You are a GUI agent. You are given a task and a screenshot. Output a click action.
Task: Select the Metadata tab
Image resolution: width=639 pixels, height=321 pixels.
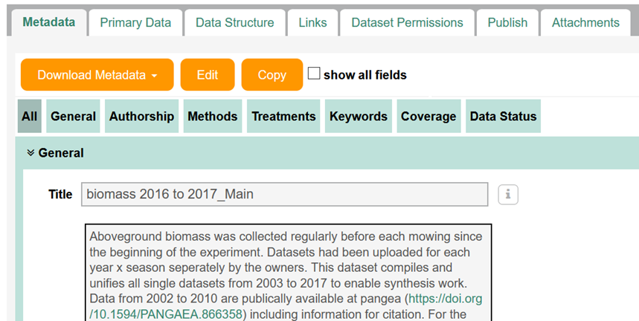(x=49, y=22)
